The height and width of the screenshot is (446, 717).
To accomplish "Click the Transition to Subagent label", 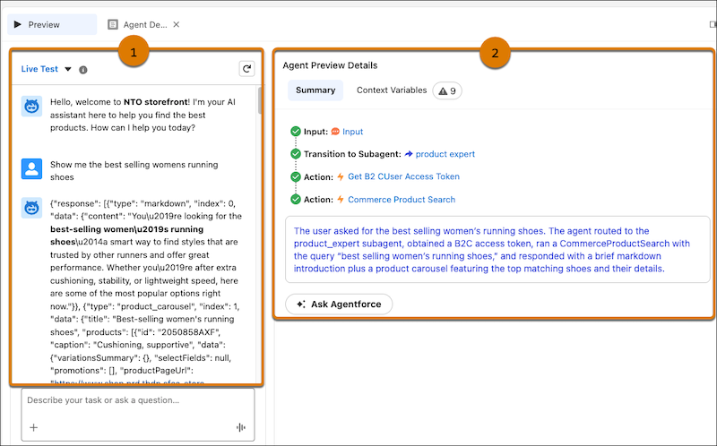I will (x=352, y=154).
